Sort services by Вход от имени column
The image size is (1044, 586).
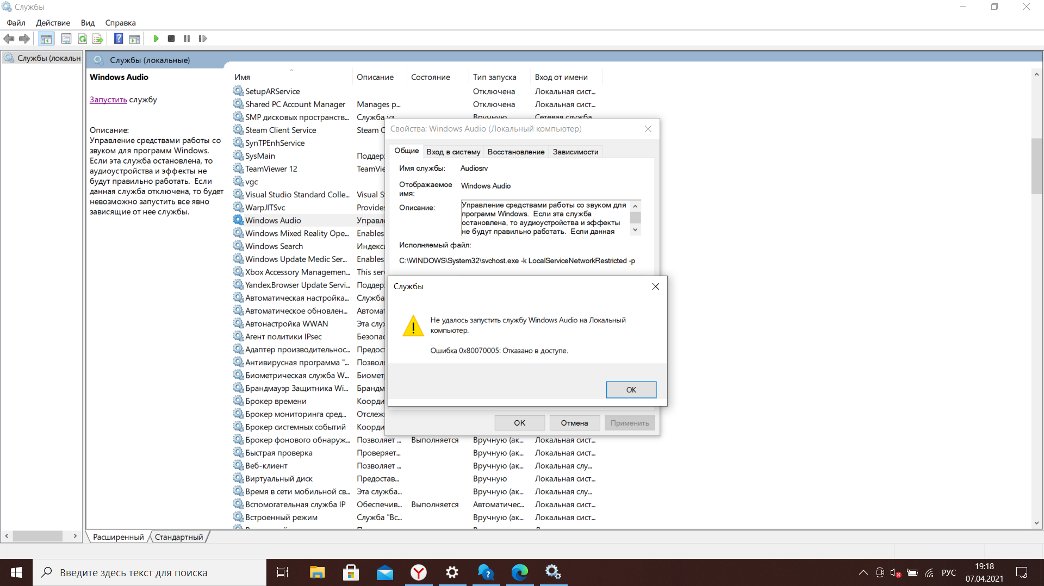click(567, 77)
